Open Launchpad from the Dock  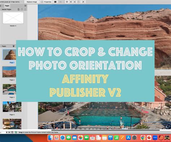(x=57, y=138)
